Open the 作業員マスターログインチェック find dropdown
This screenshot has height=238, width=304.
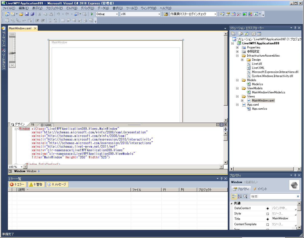[x=215, y=14]
